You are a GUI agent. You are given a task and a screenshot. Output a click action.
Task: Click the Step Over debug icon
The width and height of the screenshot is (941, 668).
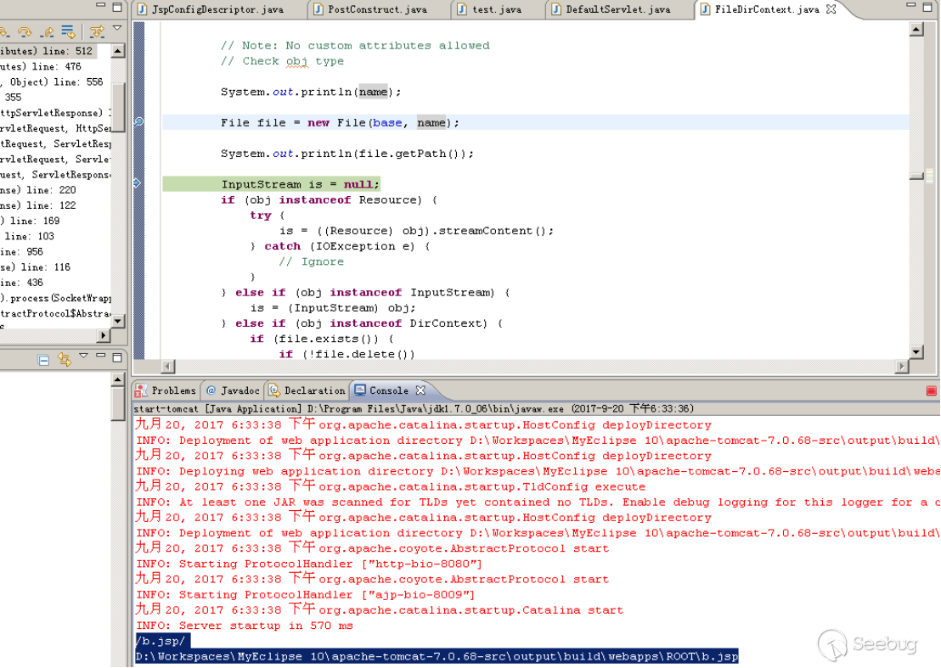(x=25, y=31)
